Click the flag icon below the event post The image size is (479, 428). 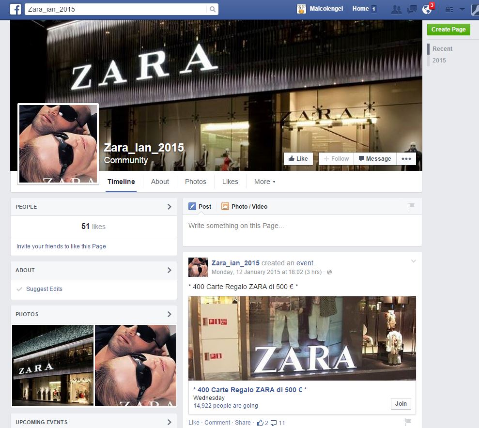click(408, 422)
